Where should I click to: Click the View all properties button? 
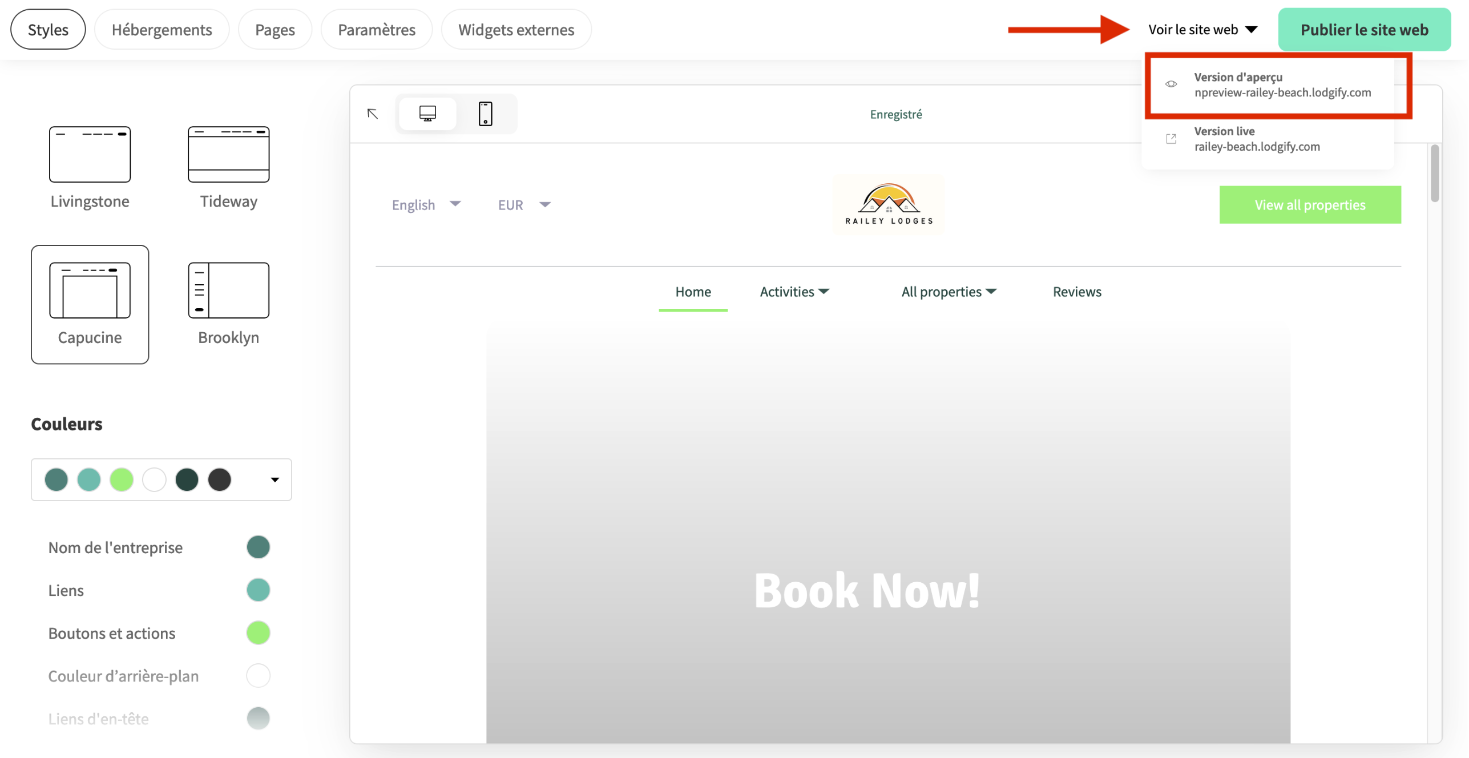tap(1310, 204)
